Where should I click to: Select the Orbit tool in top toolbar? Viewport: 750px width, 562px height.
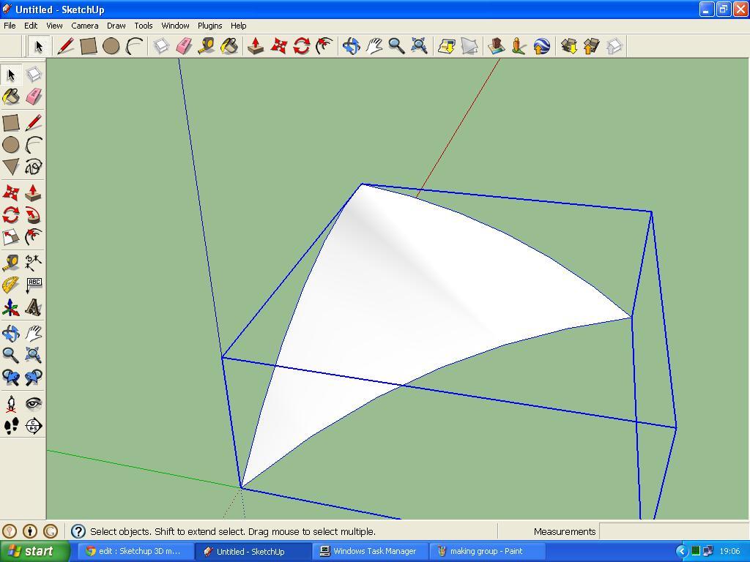351,46
